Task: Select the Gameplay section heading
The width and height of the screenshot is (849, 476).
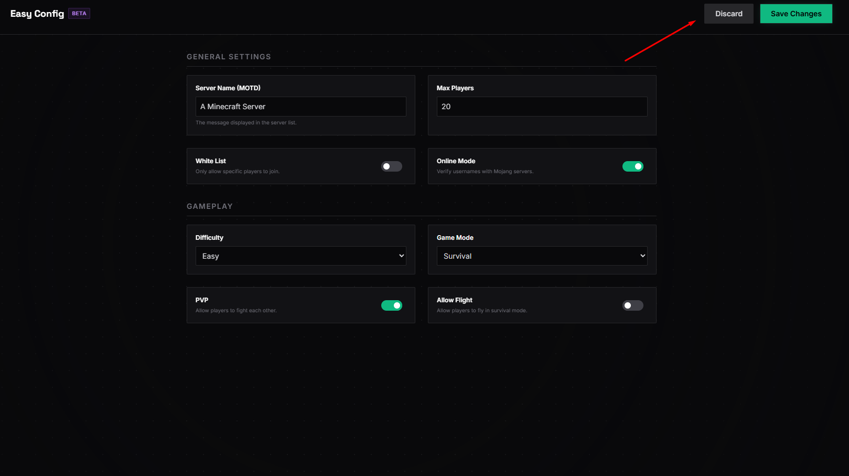Action: tap(209, 206)
